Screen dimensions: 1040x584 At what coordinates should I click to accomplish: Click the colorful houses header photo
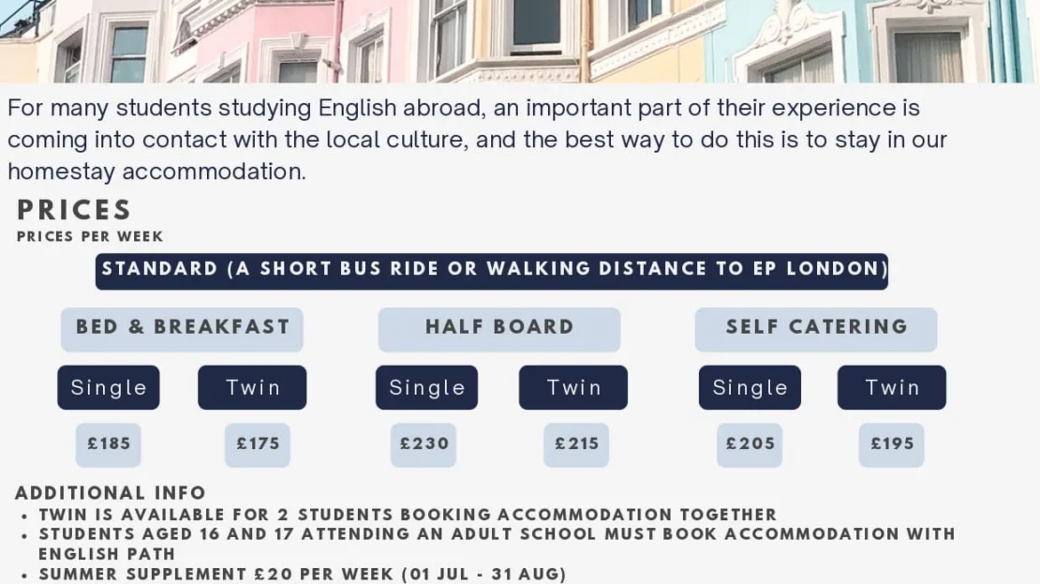tap(520, 41)
